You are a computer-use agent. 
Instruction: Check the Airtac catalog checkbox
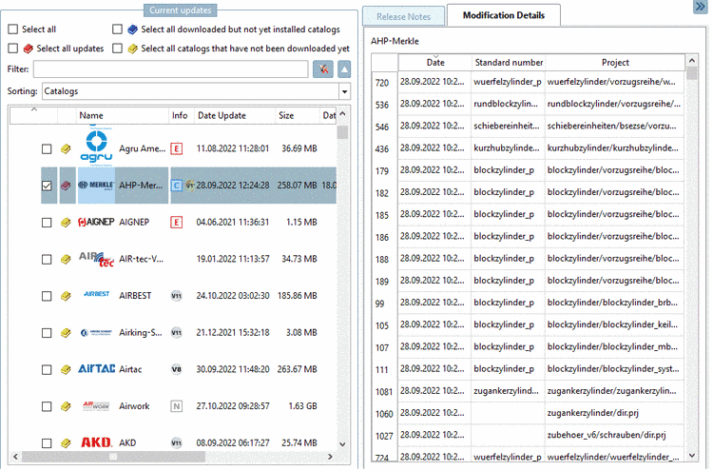(x=47, y=369)
